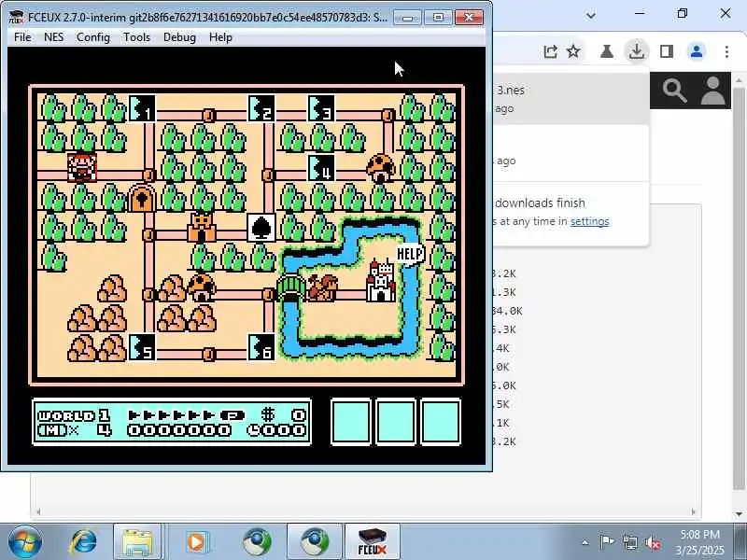
Task: Click the .nes download entry
Action: (571, 99)
